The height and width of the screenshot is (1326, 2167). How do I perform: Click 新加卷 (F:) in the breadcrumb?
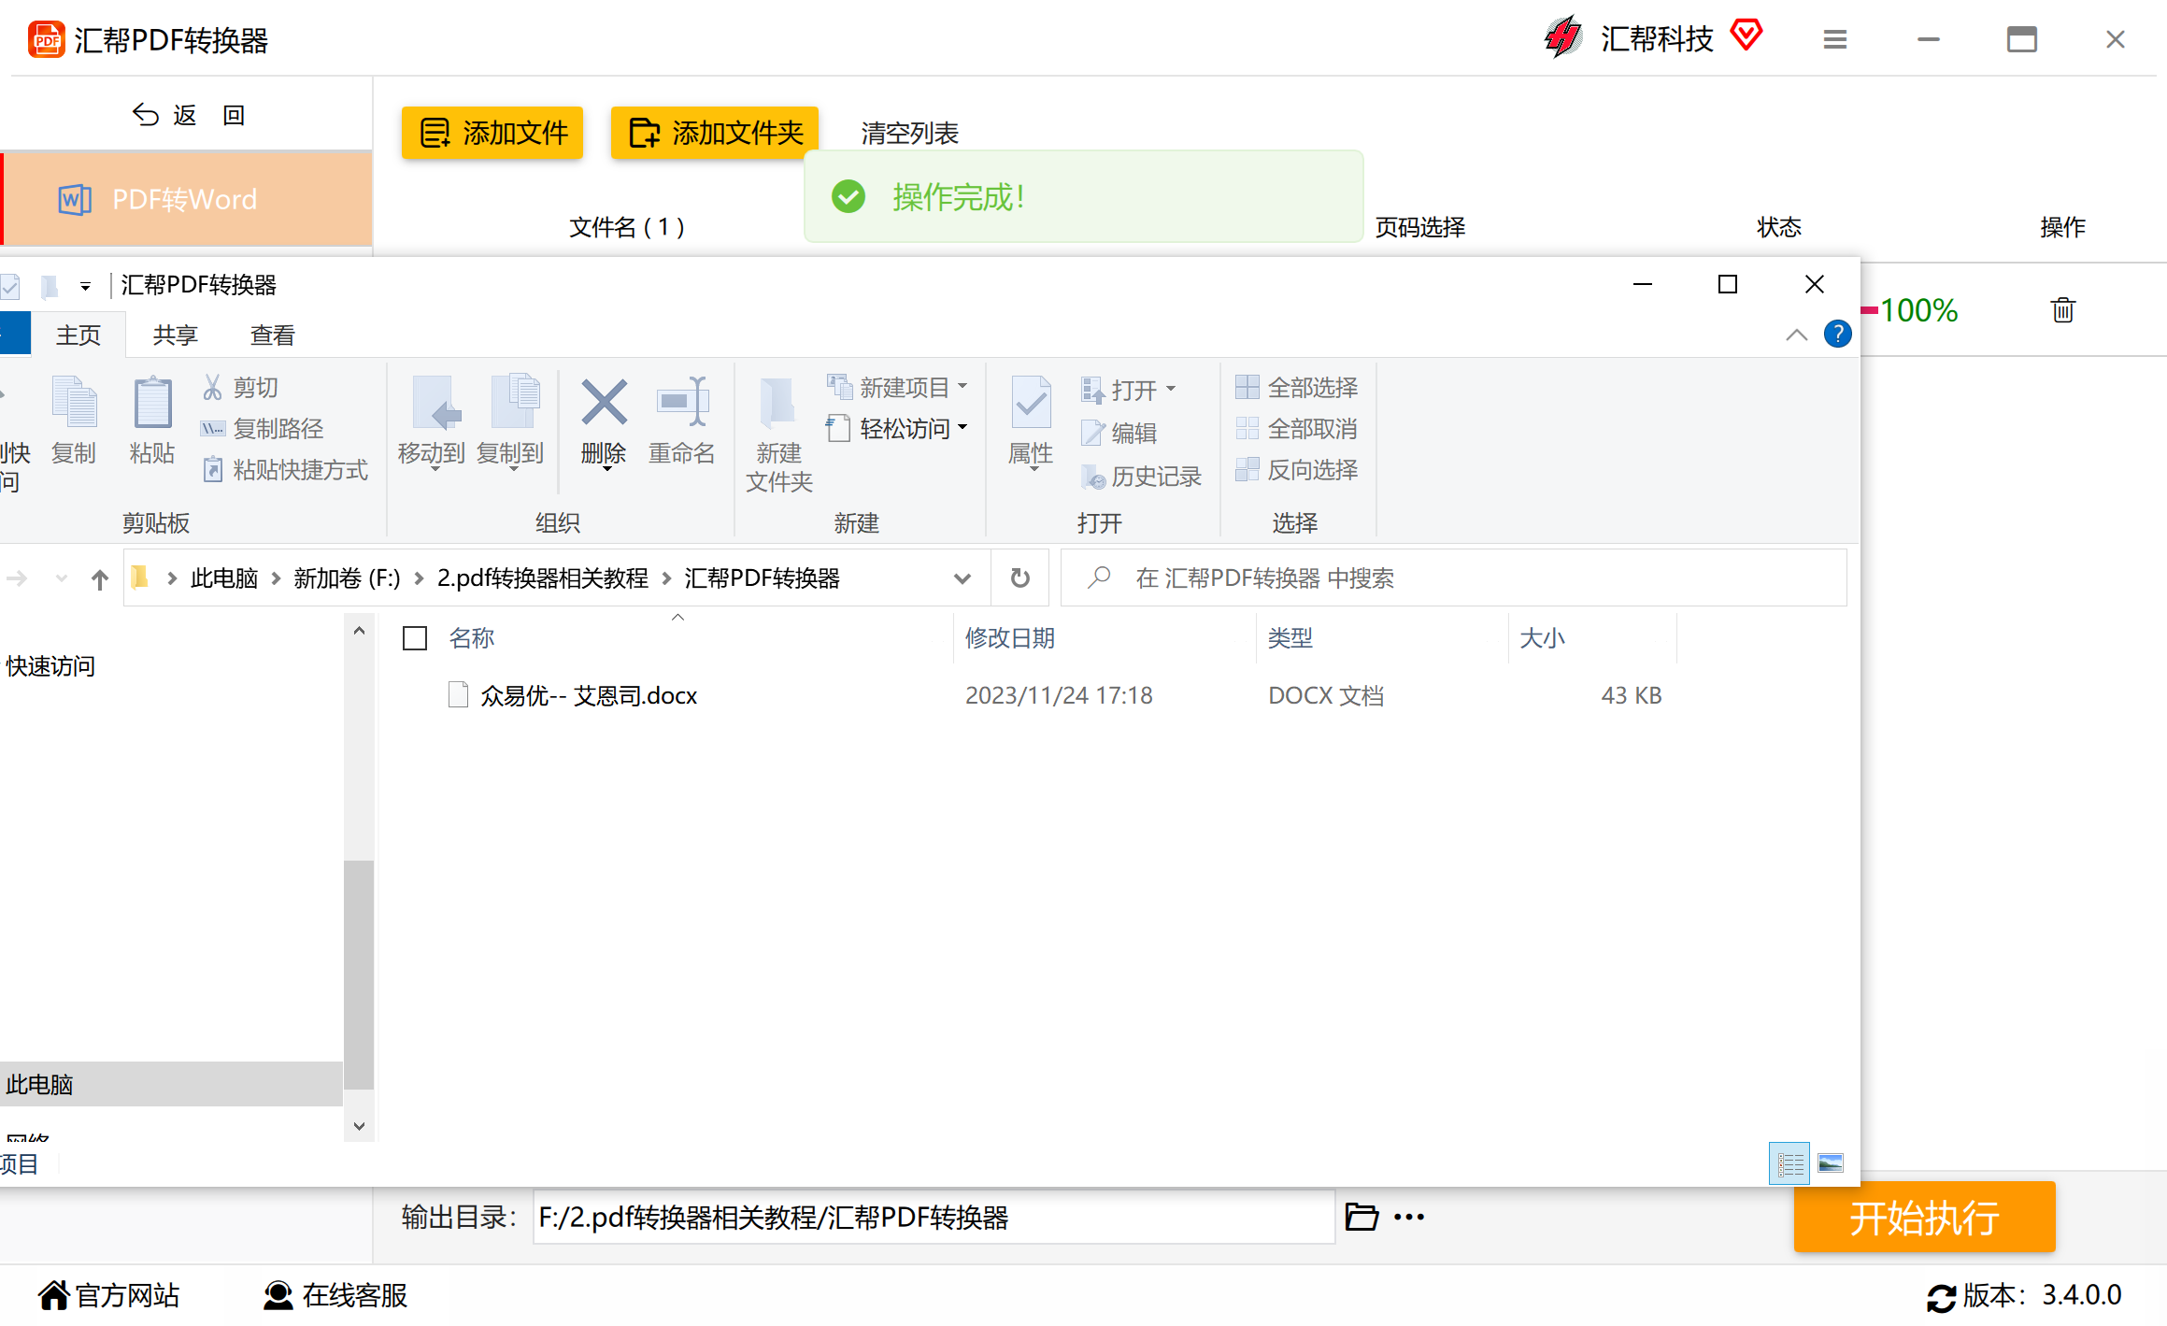pos(347,578)
